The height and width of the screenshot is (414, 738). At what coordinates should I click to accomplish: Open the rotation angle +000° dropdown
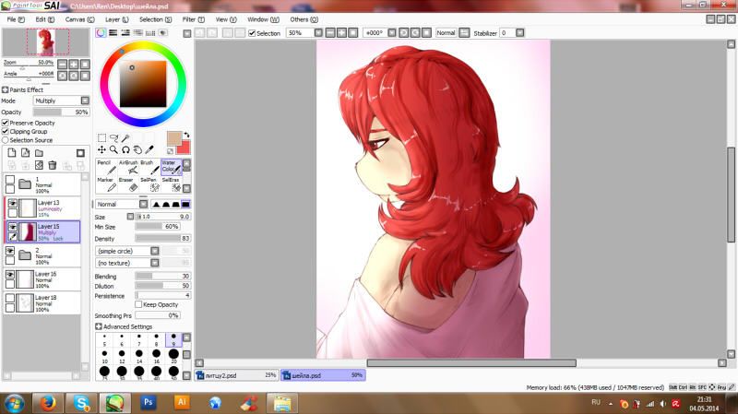click(391, 33)
